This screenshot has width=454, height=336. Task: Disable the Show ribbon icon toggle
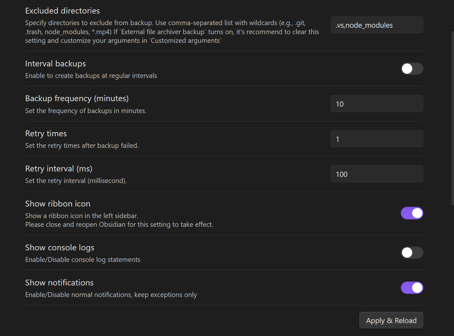[412, 213]
